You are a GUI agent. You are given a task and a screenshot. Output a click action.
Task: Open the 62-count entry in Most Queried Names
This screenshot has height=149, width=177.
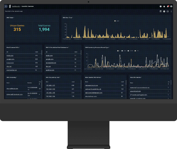(94, 93)
